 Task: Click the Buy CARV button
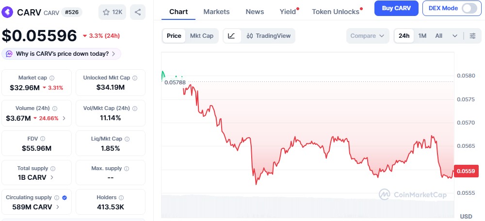tap(396, 8)
